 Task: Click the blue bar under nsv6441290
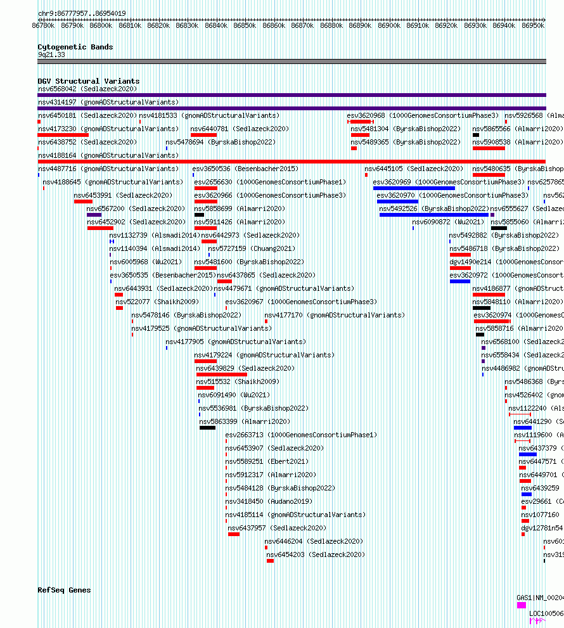[x=523, y=428]
